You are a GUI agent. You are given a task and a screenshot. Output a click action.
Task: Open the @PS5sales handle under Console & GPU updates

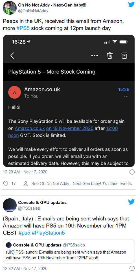pyautogui.click(x=29, y=208)
